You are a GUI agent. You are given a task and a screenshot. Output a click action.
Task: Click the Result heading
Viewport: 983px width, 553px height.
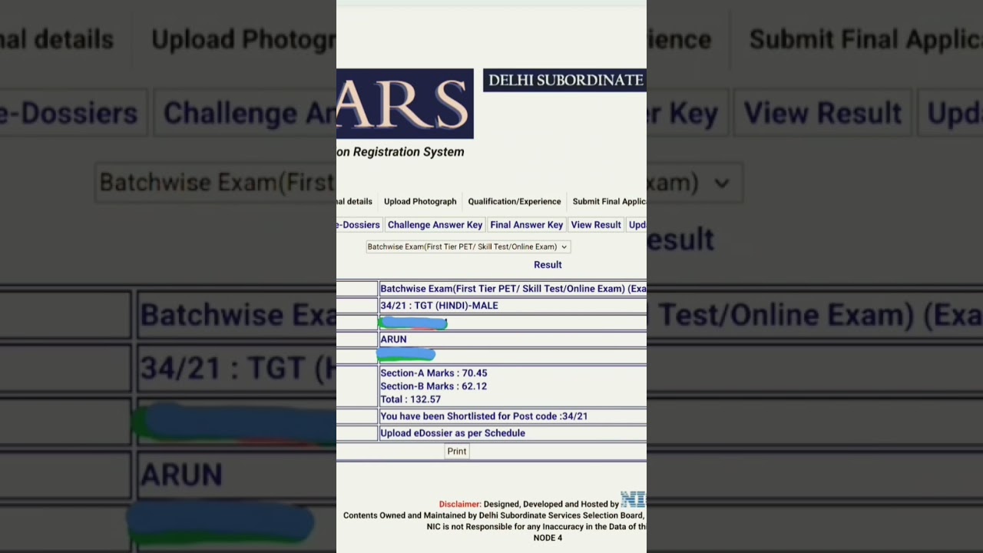coord(548,265)
